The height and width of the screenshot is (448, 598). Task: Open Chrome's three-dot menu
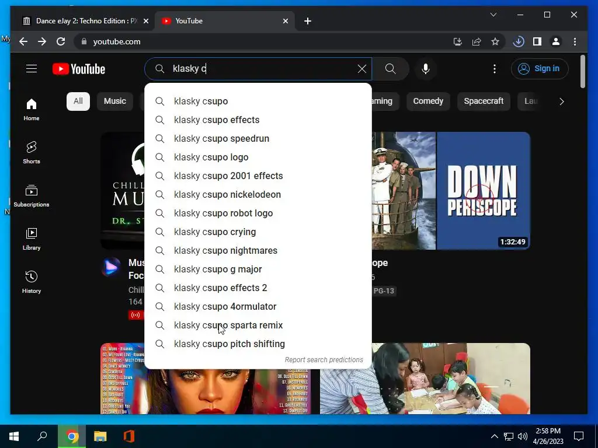575,41
